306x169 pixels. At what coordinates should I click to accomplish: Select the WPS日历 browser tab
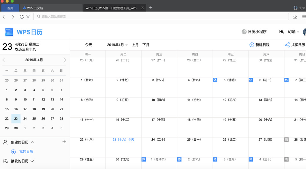pos(114,8)
